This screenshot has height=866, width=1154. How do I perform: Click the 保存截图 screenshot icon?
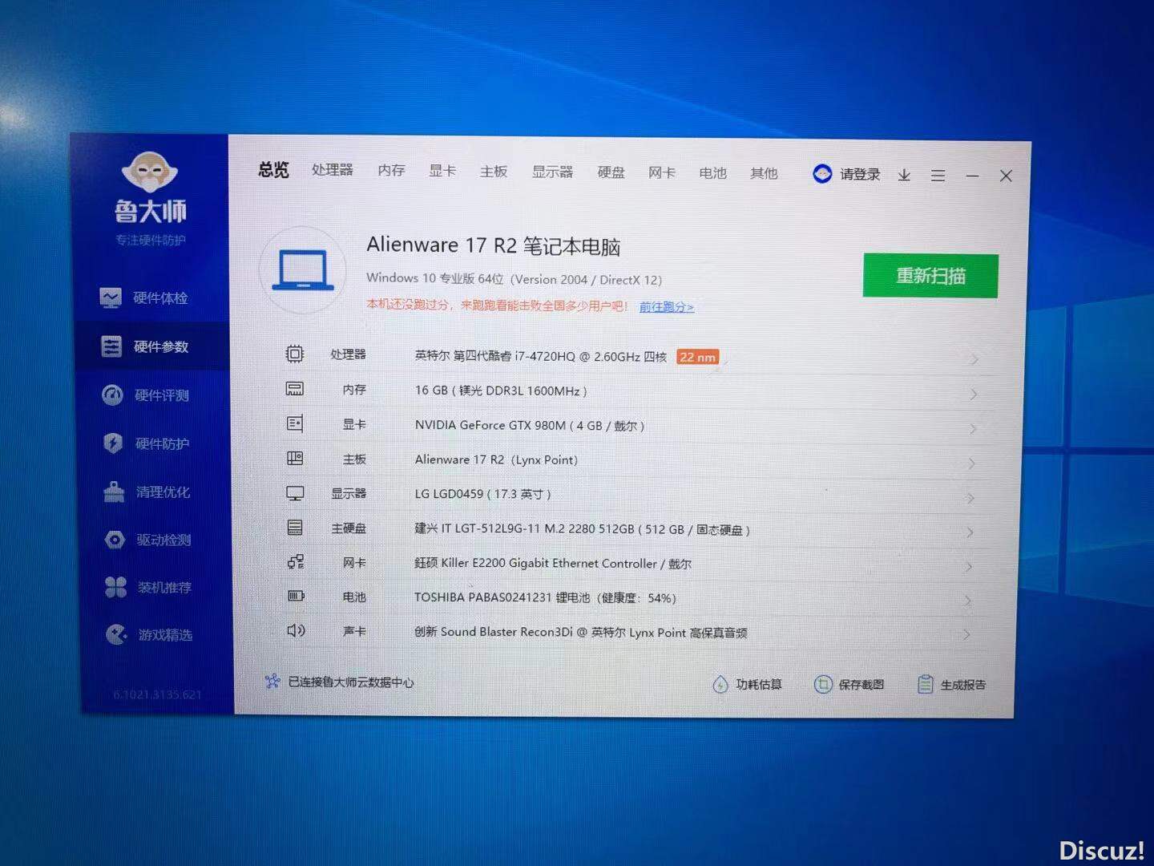(x=823, y=684)
